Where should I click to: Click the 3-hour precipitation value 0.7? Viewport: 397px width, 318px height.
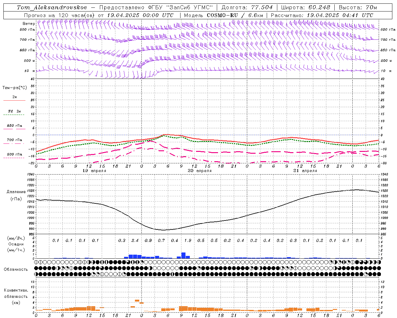click(x=161, y=240)
